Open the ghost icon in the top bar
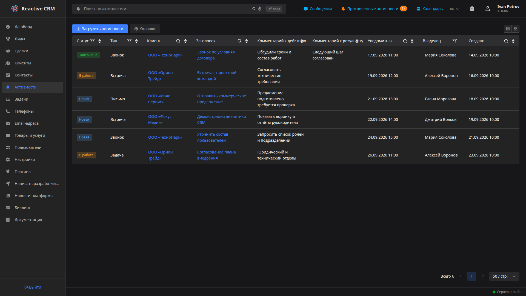The image size is (526, 296). click(x=472, y=9)
